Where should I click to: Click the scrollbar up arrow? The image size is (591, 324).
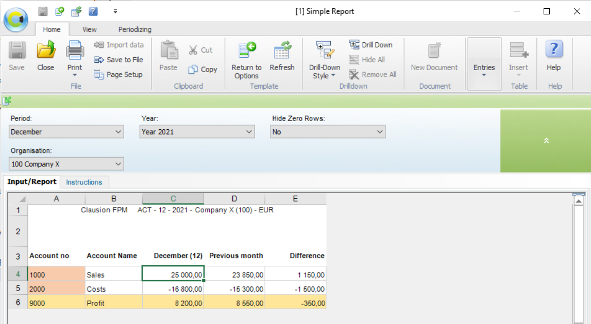(579, 201)
